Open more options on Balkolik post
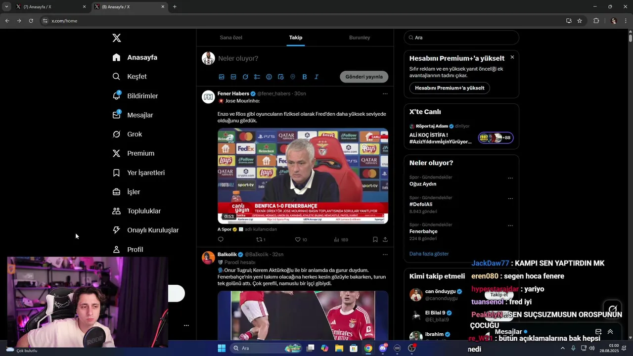633x356 pixels. click(x=385, y=254)
